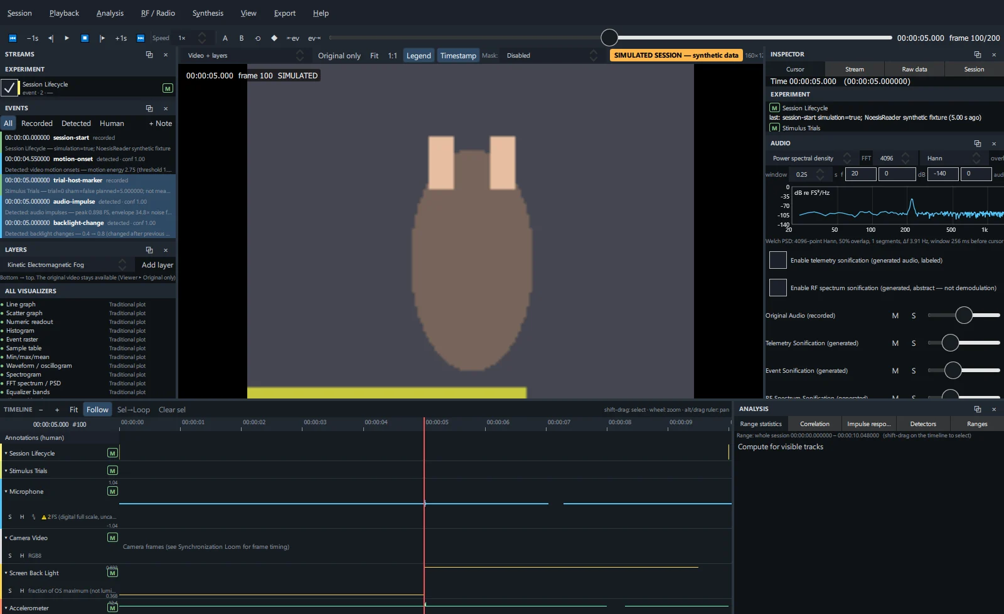Open the Video + layers view dropdown
The height and width of the screenshot is (614, 1004).
pos(245,56)
